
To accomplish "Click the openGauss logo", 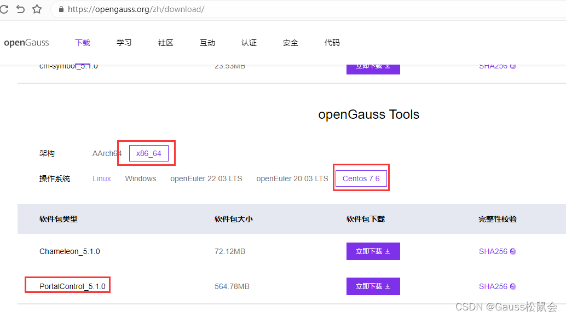I will 26,43.
